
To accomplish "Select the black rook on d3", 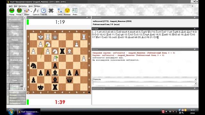I will [x=62, y=51].
